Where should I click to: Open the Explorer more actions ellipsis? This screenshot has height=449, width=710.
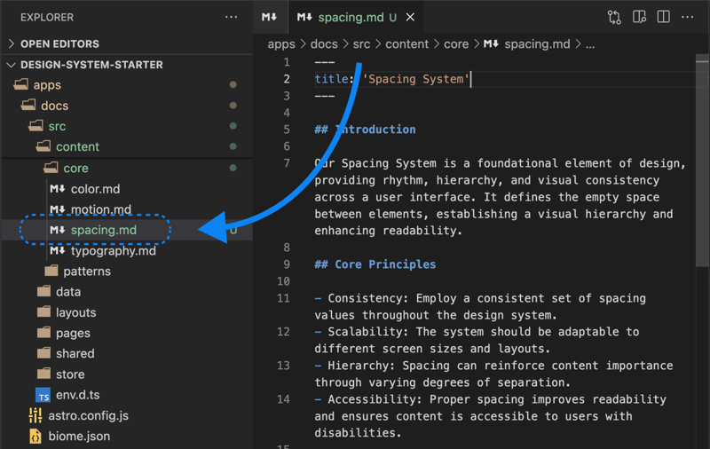tap(231, 17)
